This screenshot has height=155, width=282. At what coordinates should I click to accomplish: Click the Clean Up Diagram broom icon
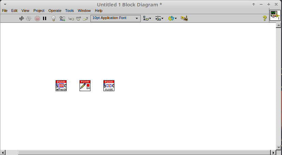pos(184,18)
